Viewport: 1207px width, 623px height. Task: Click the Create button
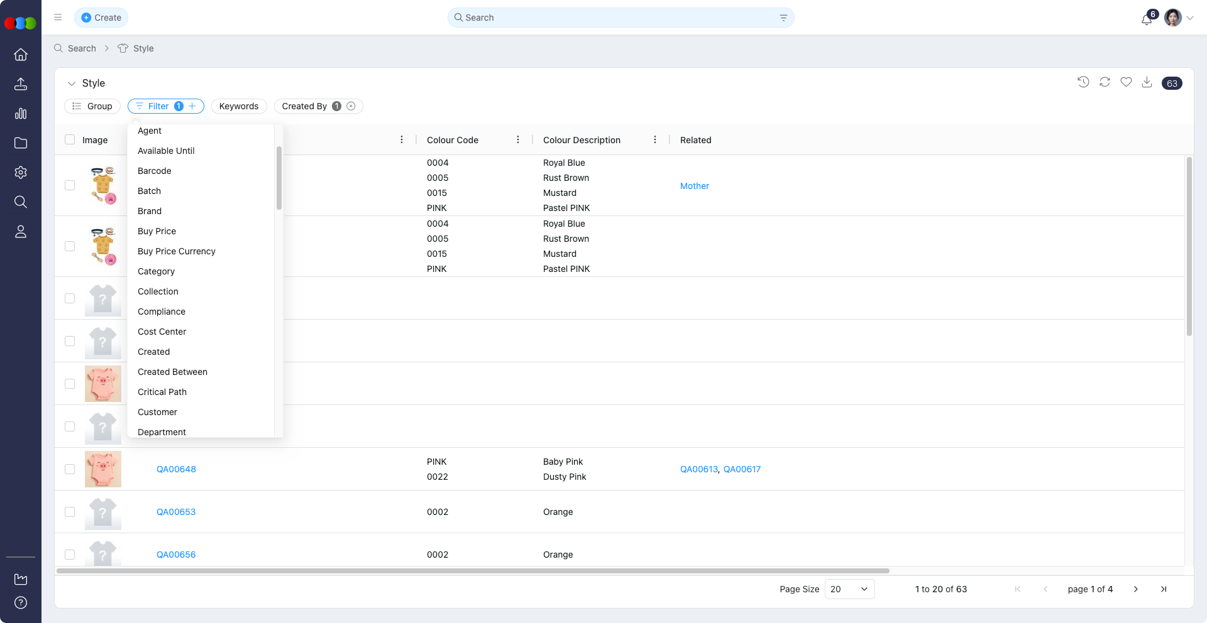coord(101,18)
